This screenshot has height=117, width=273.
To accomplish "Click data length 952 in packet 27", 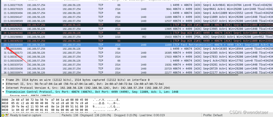I will pos(144,37).
